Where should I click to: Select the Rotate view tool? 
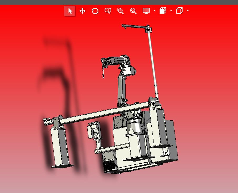(95, 11)
